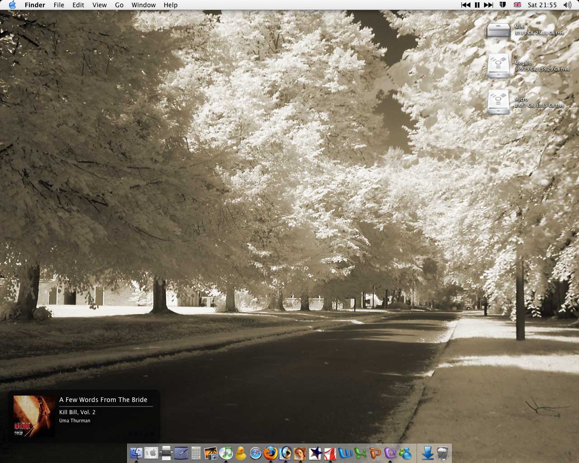Open Finder from the dock
Viewport: 579px width, 463px height.
(x=136, y=453)
